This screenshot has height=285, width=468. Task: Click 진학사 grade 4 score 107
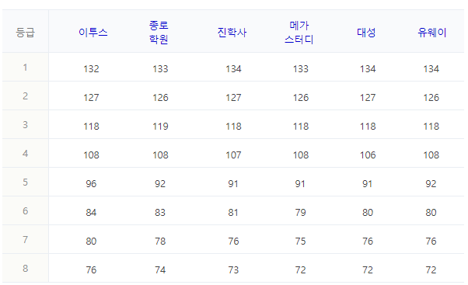(x=233, y=155)
